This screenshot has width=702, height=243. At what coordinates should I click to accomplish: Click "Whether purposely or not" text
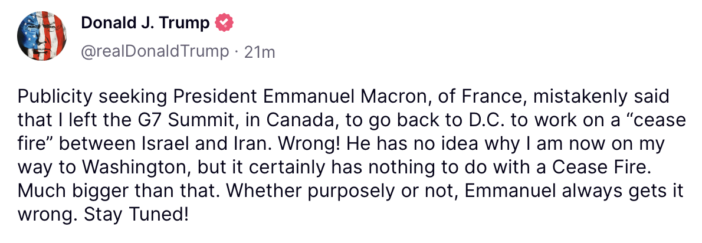click(342, 192)
